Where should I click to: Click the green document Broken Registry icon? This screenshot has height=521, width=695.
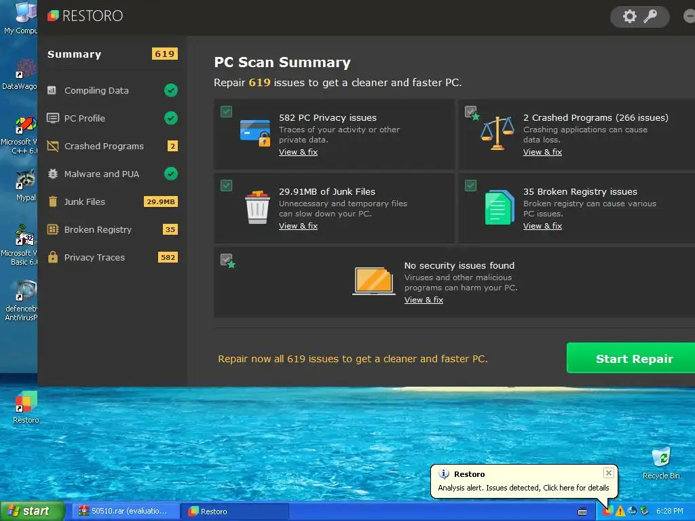500,208
